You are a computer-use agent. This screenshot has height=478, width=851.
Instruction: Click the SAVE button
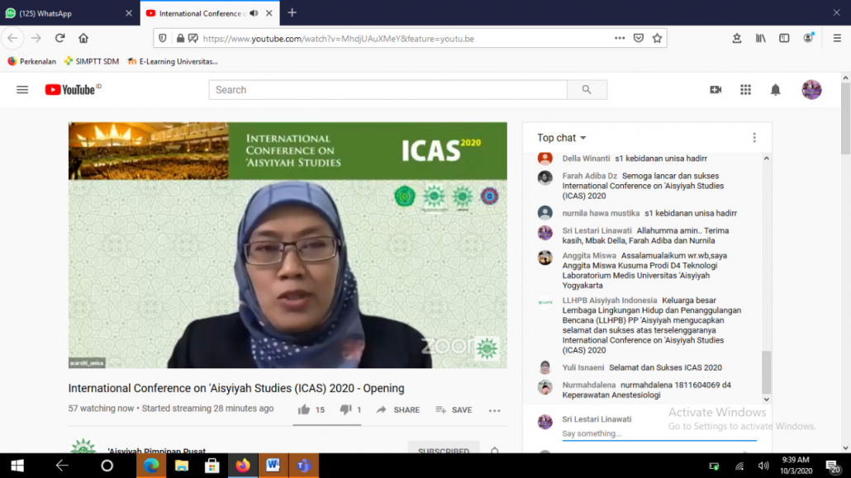point(454,409)
